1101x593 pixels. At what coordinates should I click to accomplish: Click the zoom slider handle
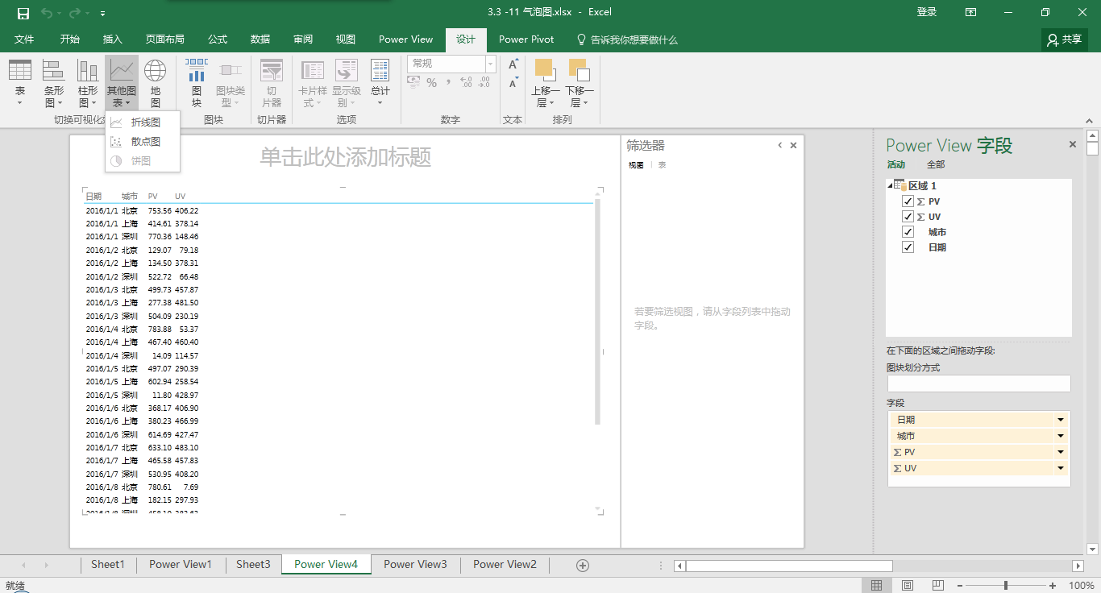click(x=1006, y=586)
